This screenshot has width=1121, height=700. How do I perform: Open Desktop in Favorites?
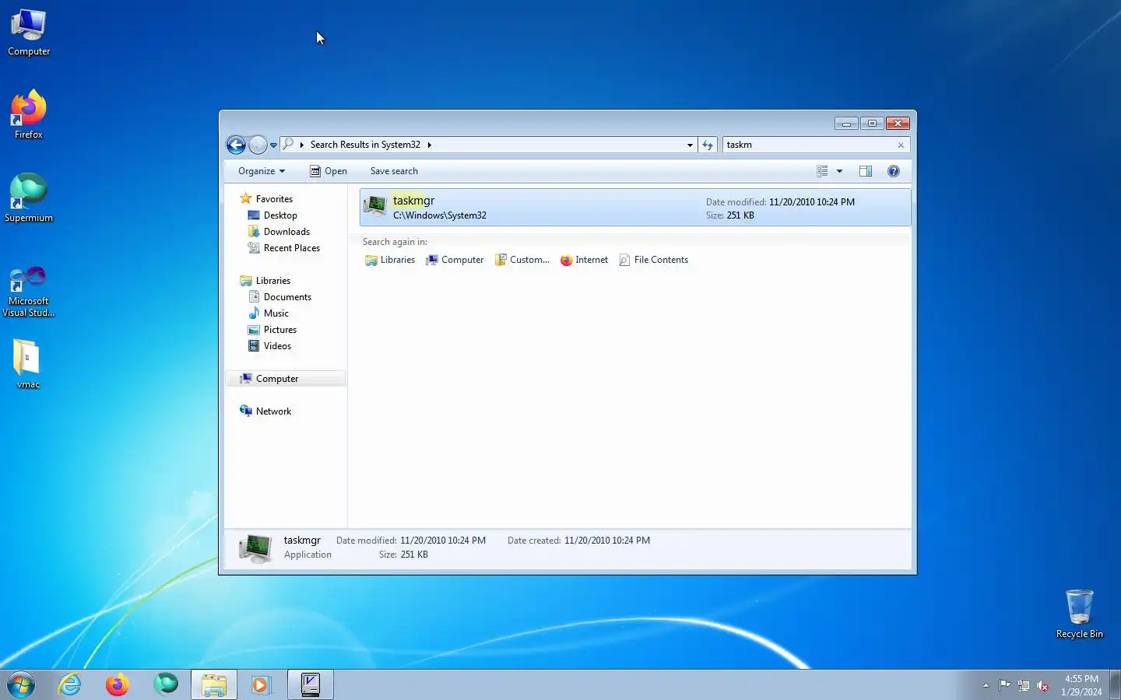272,215
